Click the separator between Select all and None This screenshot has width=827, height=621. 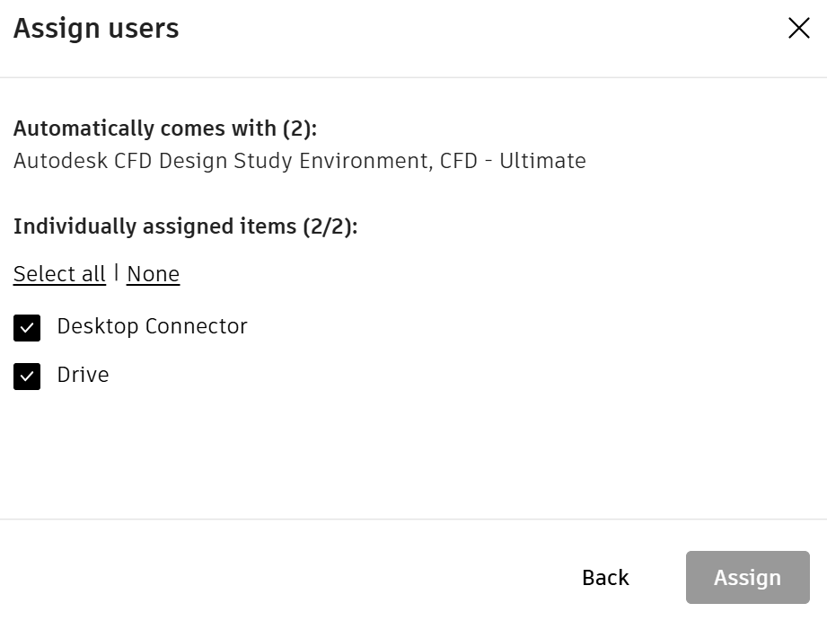click(116, 272)
